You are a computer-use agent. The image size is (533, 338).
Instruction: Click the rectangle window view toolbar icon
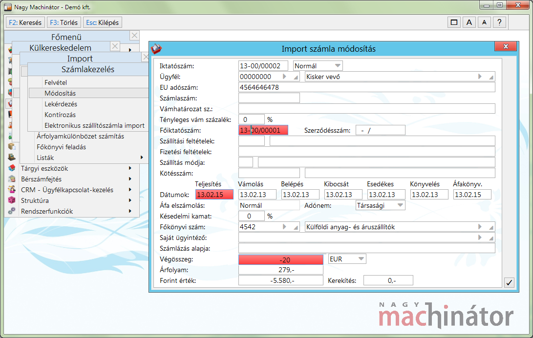click(454, 22)
